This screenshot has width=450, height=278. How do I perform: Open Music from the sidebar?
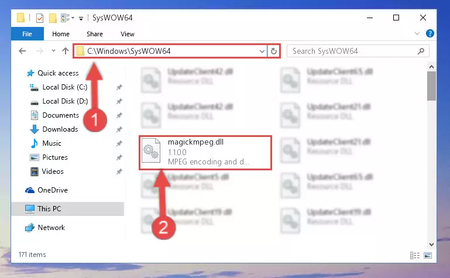click(51, 143)
